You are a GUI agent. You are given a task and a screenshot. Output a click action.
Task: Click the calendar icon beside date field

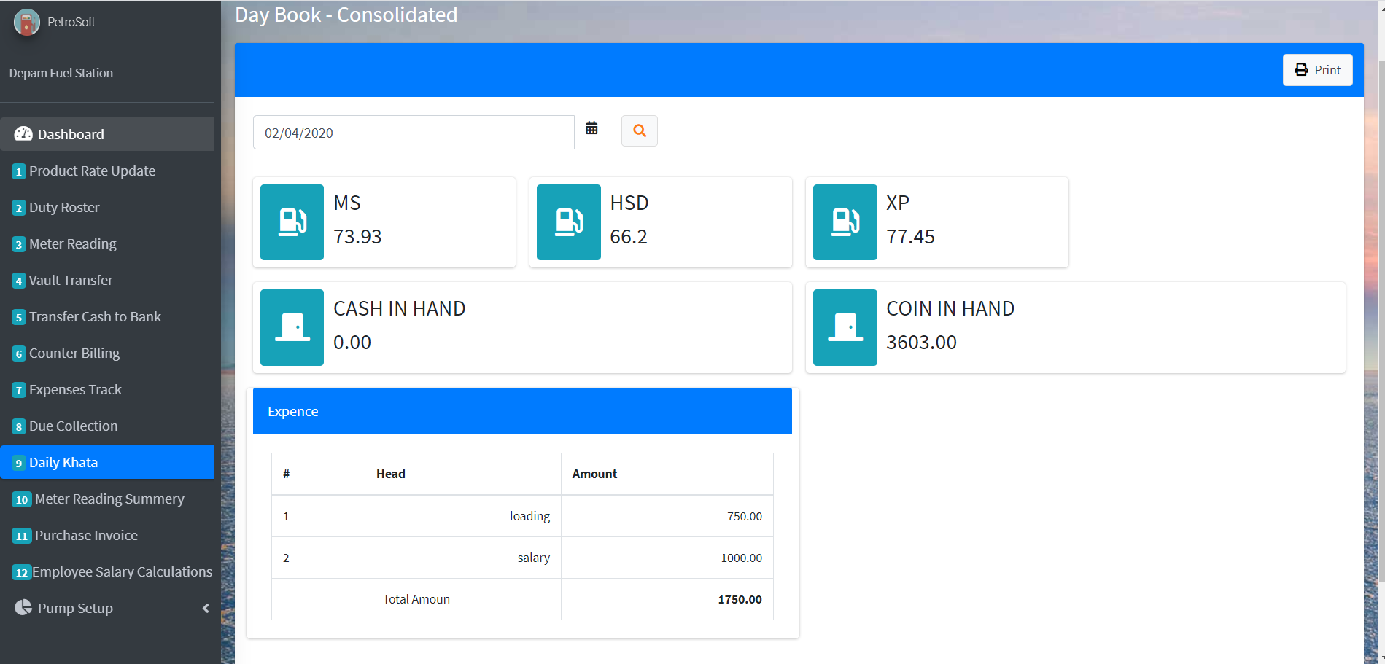click(x=591, y=128)
